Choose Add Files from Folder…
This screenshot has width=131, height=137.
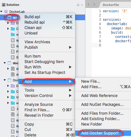point(103,113)
